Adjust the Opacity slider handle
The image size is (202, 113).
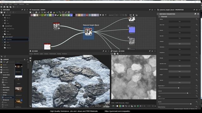pyautogui.click(x=191, y=104)
